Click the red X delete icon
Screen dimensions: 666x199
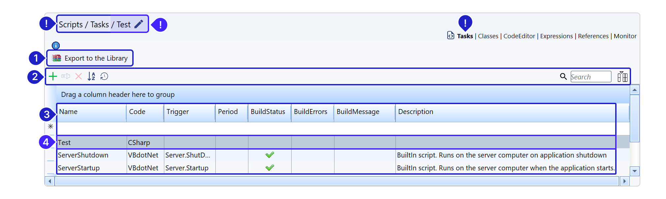tap(79, 76)
